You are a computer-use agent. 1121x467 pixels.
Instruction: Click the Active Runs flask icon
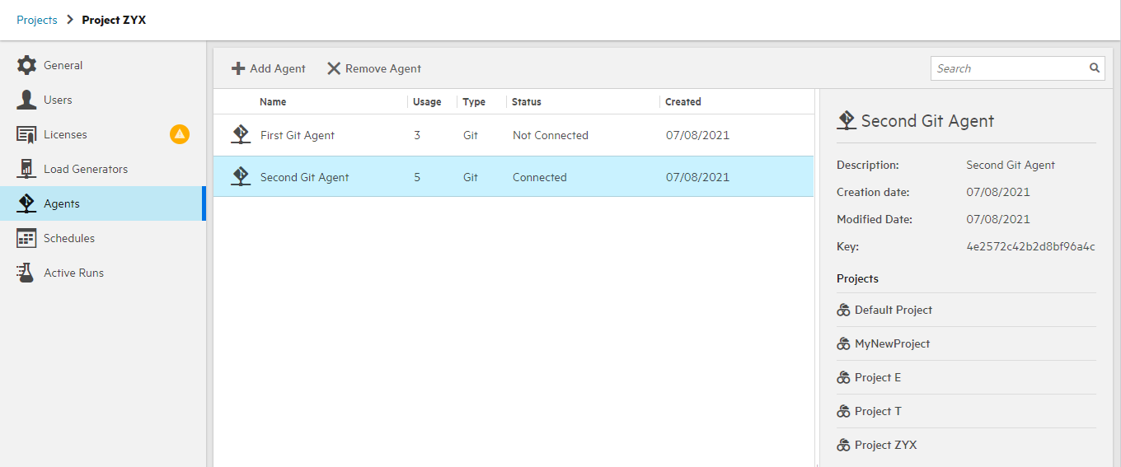pos(27,273)
